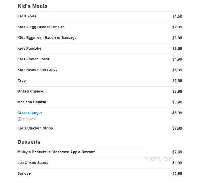211x183 pixels.
Task: Click the Taco menu entry
Action: point(22,80)
